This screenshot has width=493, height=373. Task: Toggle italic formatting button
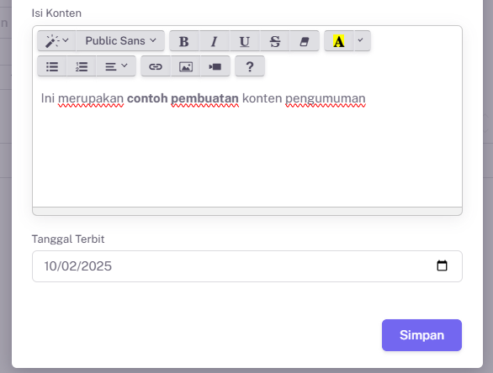[215, 41]
